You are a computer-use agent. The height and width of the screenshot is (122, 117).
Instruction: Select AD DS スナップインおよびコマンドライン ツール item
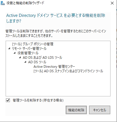[68, 71]
